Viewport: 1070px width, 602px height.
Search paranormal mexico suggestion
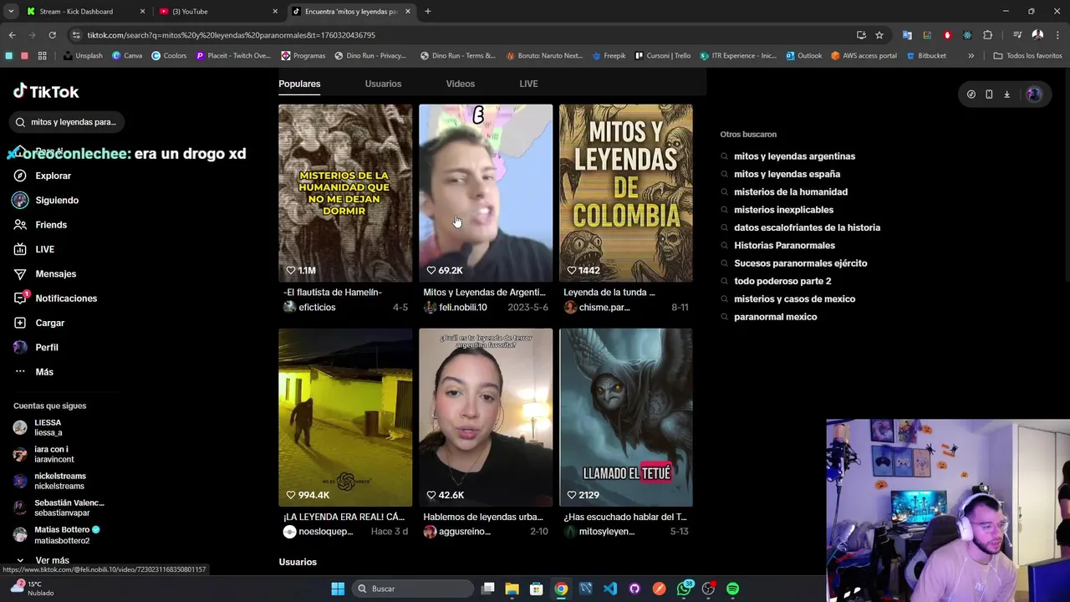pos(775,317)
